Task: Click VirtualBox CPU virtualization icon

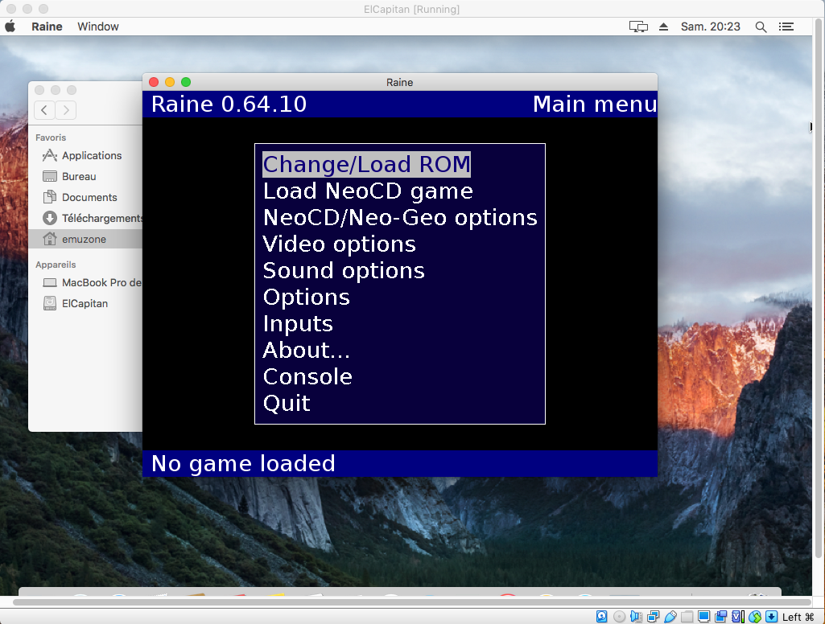Action: tap(738, 617)
